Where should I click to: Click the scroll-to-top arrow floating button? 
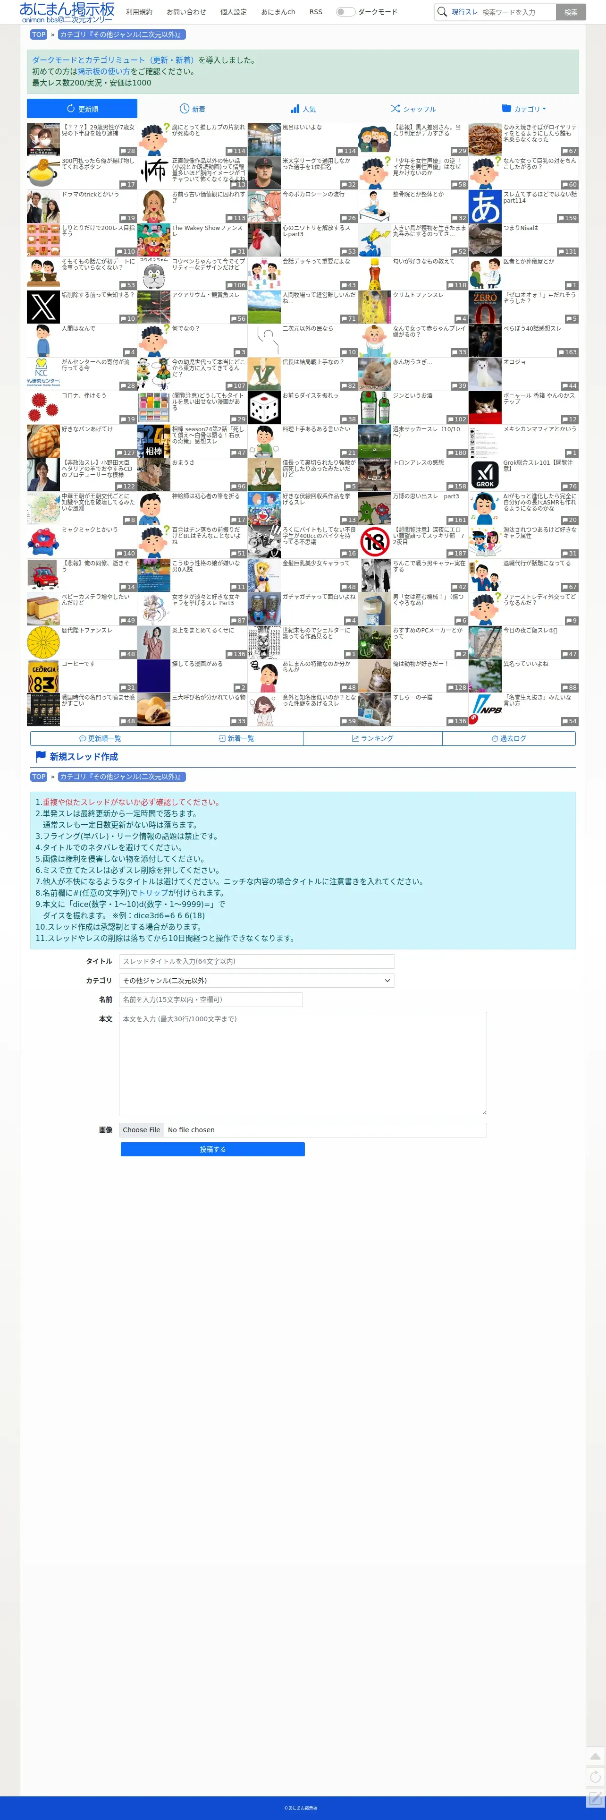click(x=596, y=1756)
